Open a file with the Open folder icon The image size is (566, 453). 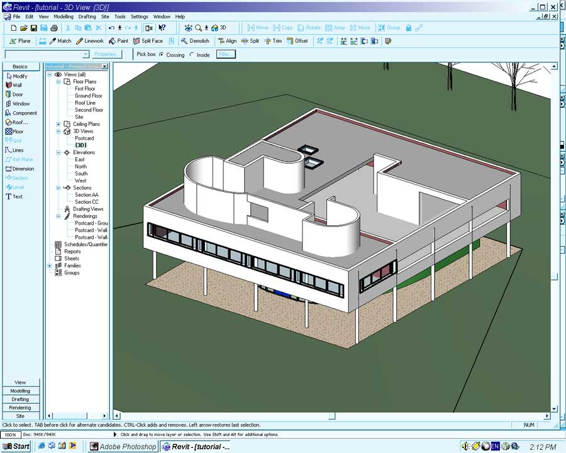(x=24, y=28)
